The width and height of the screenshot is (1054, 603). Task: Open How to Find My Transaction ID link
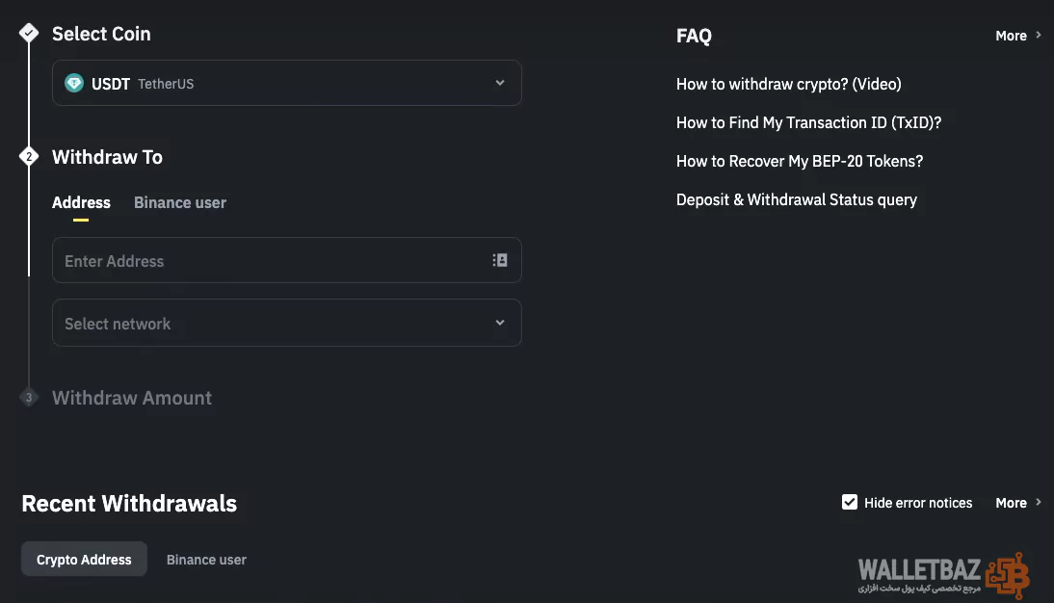click(808, 123)
